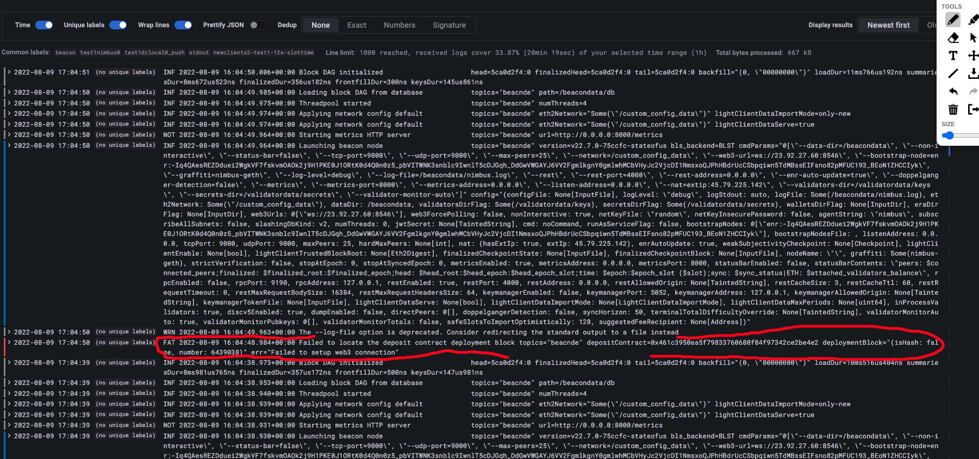
Task: Turn off the Time toggle
Action: pyautogui.click(x=44, y=25)
